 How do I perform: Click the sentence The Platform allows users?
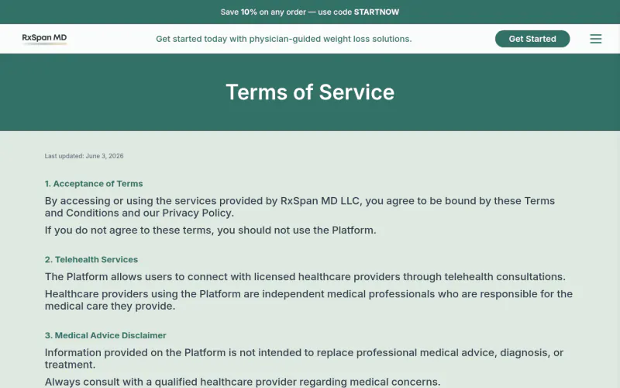tap(305, 277)
